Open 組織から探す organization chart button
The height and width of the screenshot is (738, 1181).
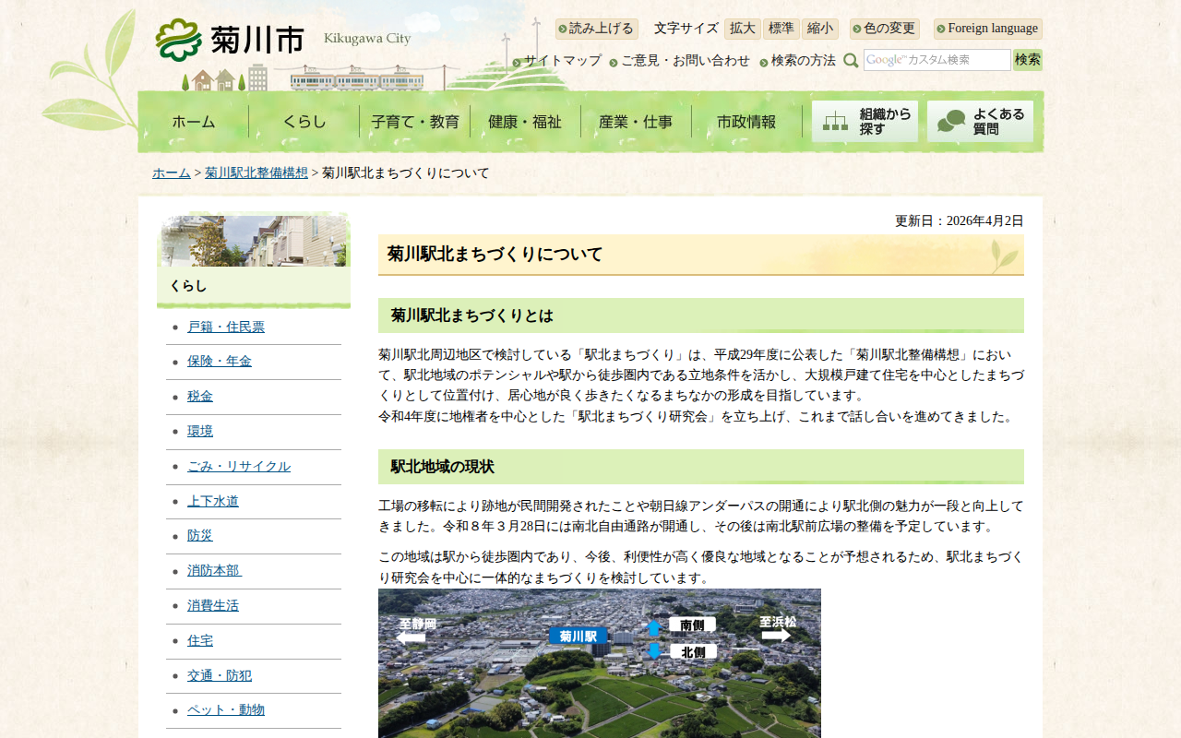(x=865, y=121)
